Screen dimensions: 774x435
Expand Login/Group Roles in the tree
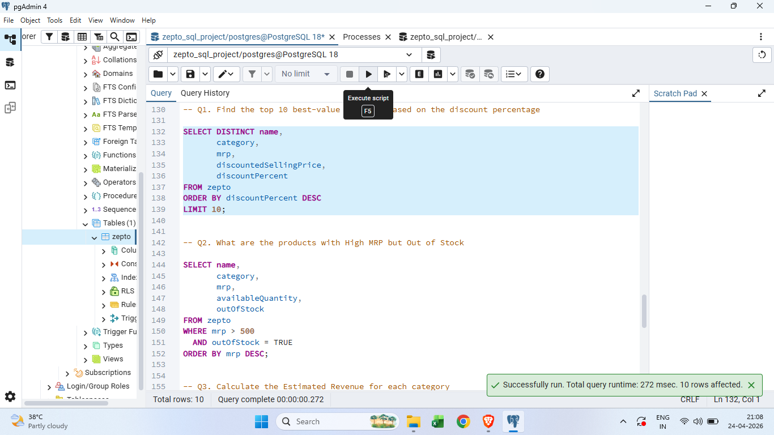click(x=49, y=387)
